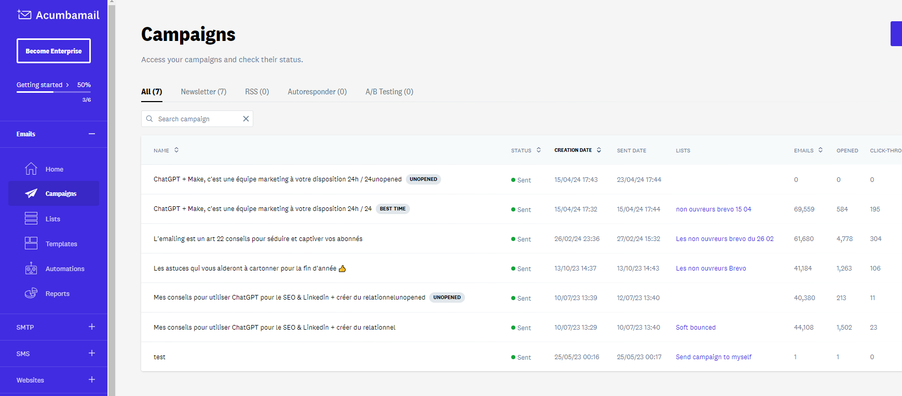
Task: Expand the SMS section
Action: point(92,353)
